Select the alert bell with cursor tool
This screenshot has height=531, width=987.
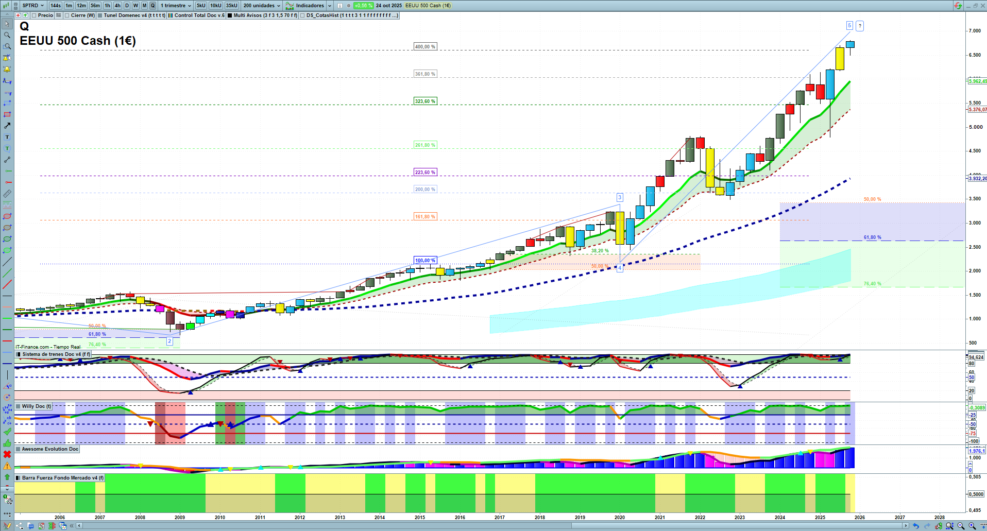tap(7, 58)
